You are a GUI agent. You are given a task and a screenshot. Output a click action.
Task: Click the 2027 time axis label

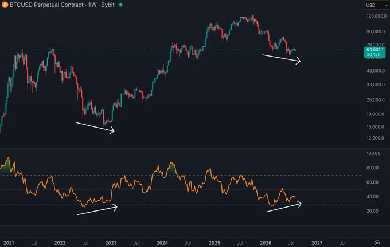[x=317, y=243]
